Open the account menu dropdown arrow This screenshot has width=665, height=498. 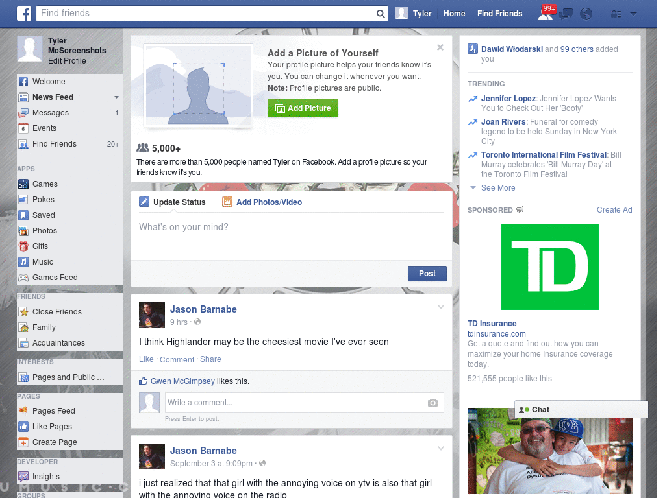click(633, 14)
